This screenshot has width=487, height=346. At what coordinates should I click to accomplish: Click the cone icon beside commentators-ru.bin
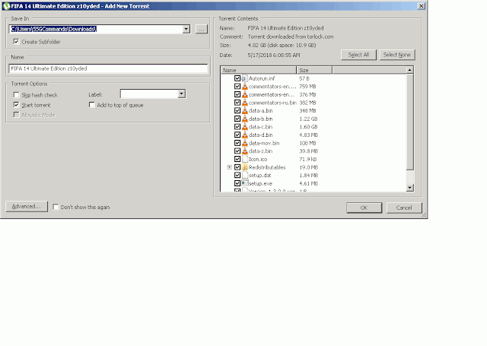point(245,103)
